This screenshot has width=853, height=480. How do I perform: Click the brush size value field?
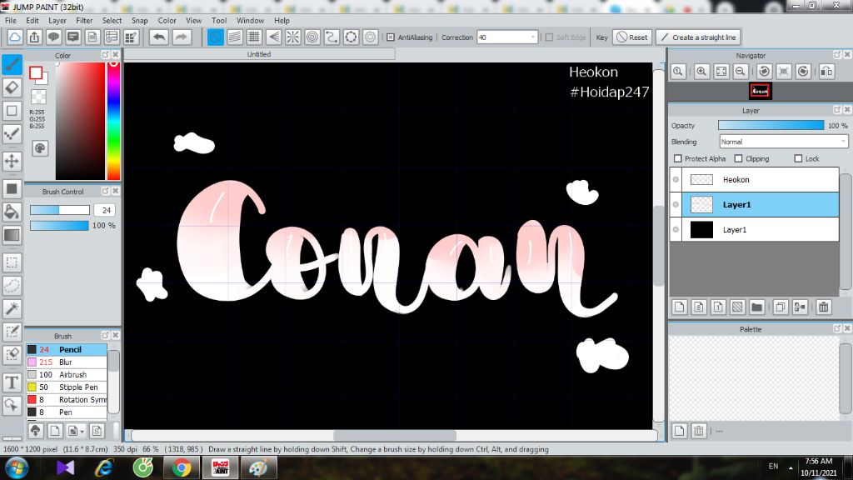[x=105, y=210]
